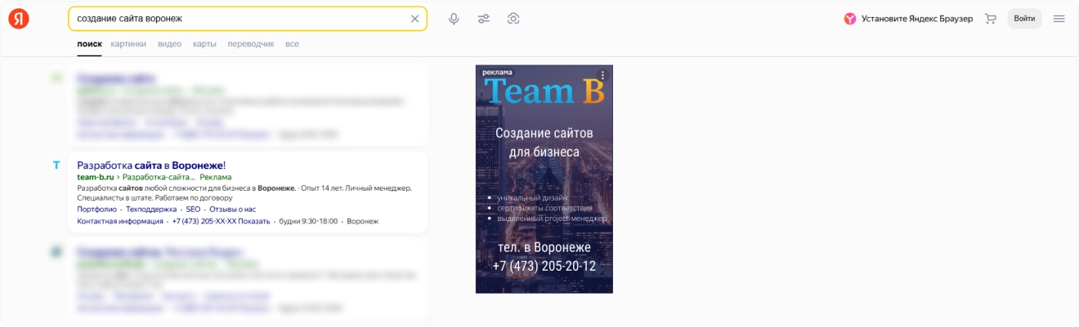Open Разработка сайта в Воронеже result title
This screenshot has height=327, width=1079.
click(151, 165)
